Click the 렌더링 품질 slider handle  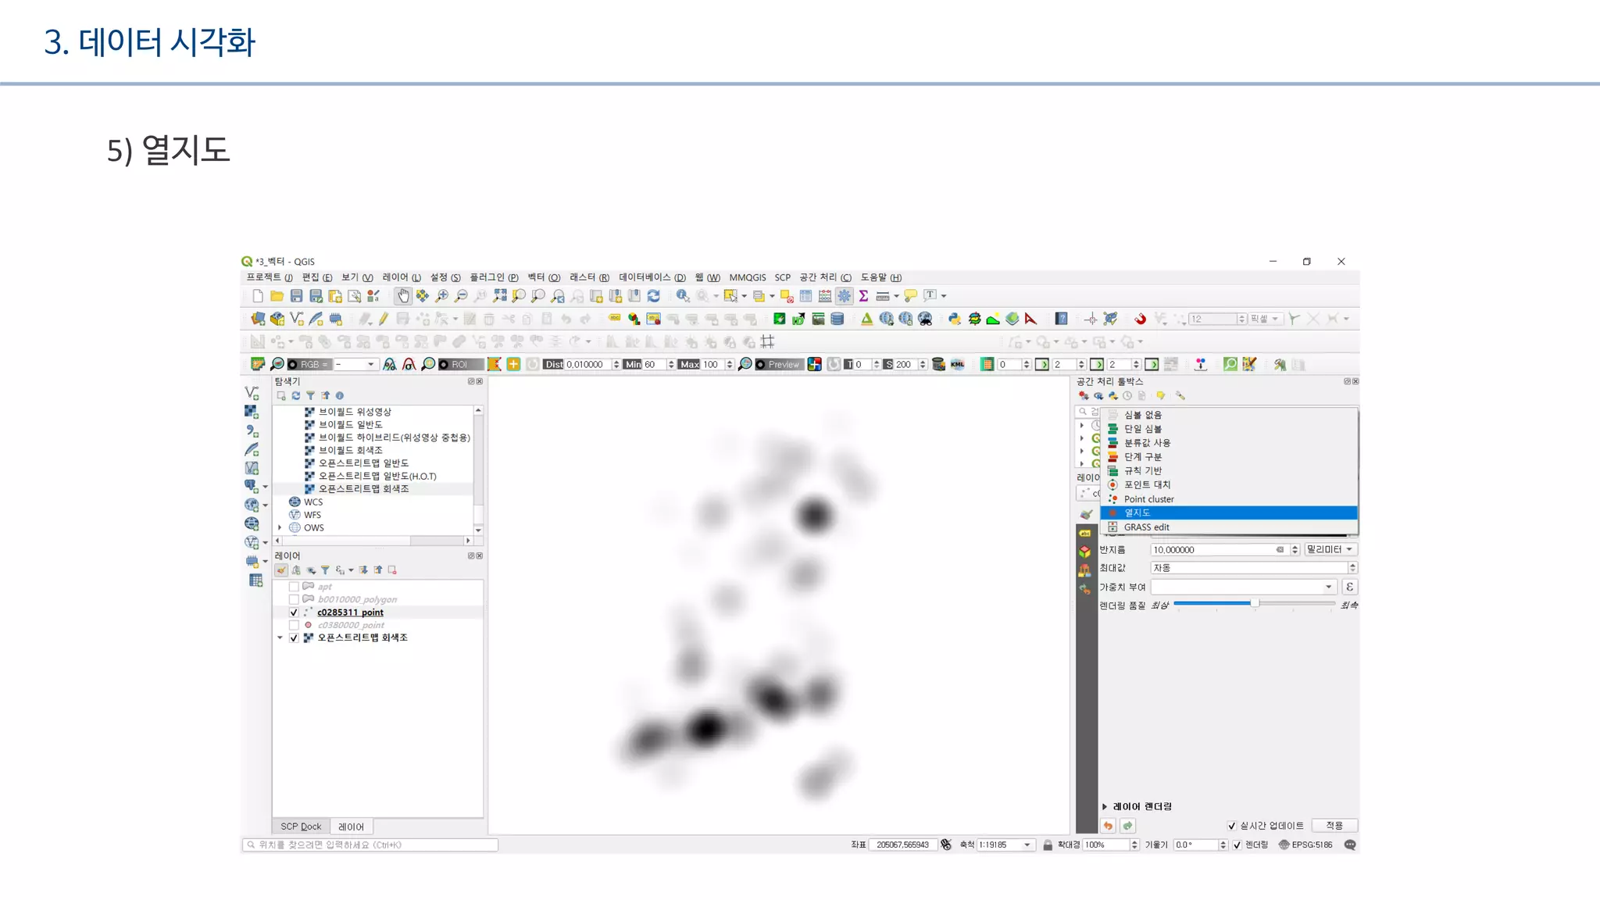[x=1255, y=603]
